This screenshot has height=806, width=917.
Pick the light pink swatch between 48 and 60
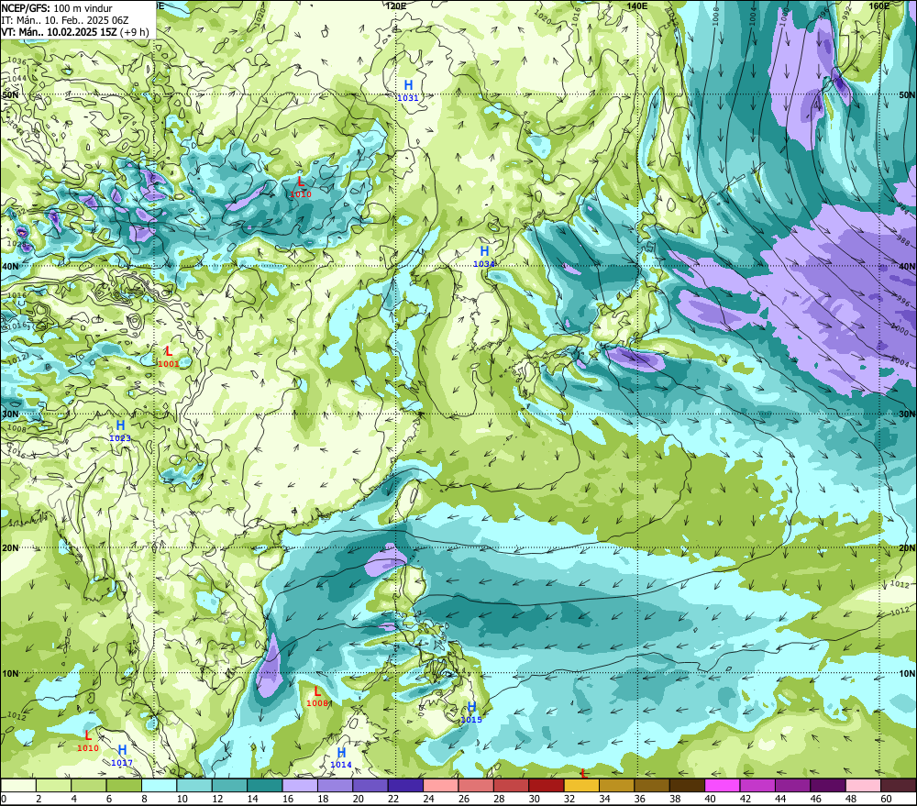pyautogui.click(x=863, y=785)
